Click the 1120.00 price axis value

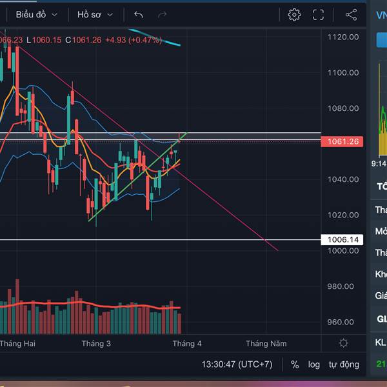tap(343, 37)
